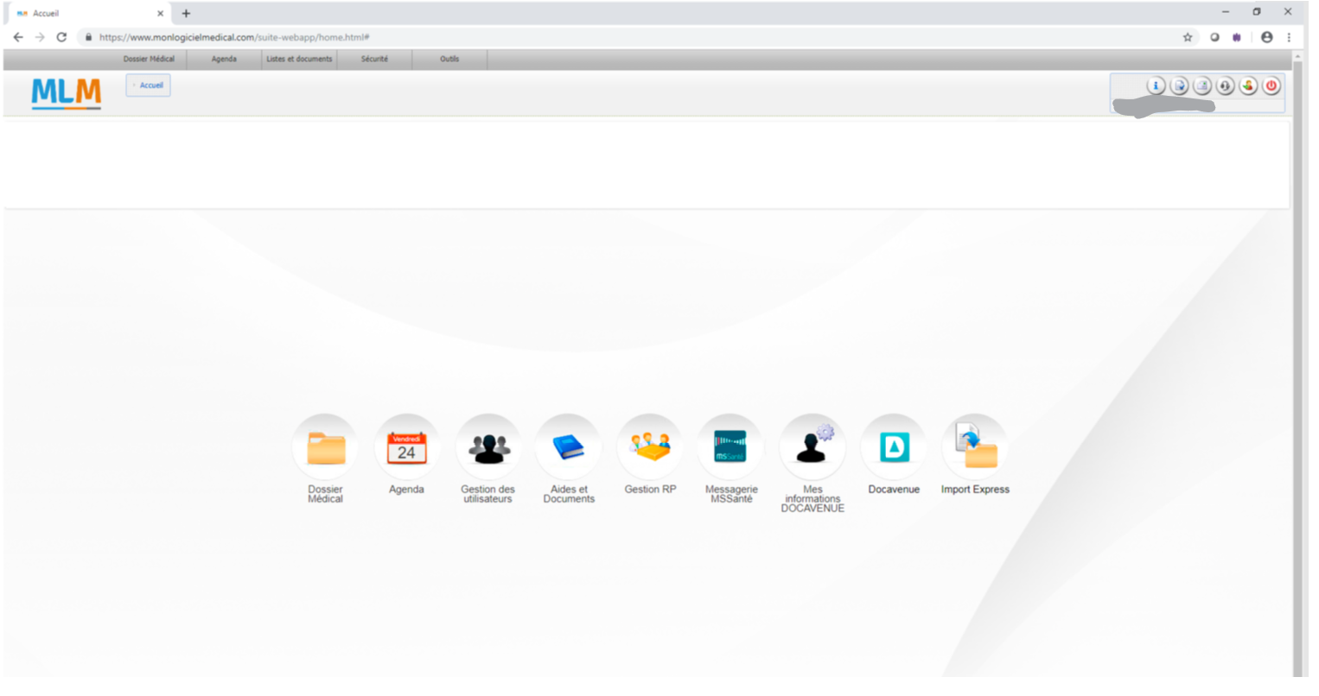
Task: Expand the Sécurité menu
Action: click(x=374, y=59)
